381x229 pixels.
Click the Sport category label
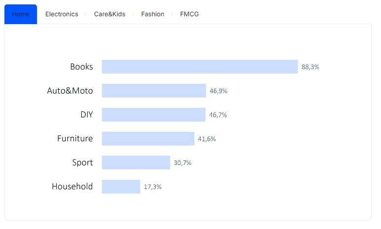pyautogui.click(x=83, y=163)
